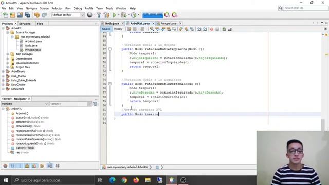Viewport: 329px width, 185px height.
Task: Toggle Highlight Search icon in editor toolbar
Action: point(169,29)
